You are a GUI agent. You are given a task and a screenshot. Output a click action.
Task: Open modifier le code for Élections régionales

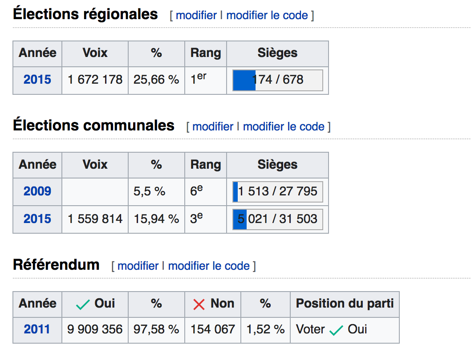[267, 15]
